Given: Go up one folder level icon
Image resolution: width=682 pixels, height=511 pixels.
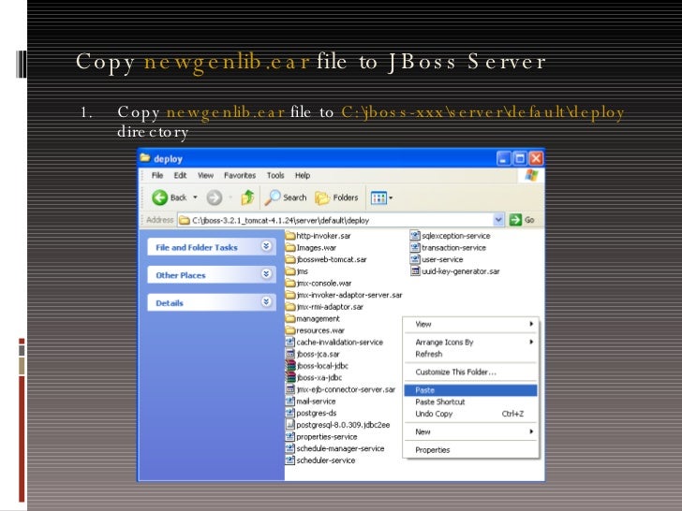Looking at the screenshot, I should coord(247,197).
